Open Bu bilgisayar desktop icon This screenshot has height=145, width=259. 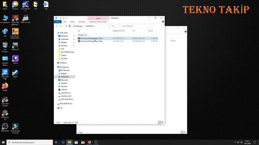(x=5, y=19)
